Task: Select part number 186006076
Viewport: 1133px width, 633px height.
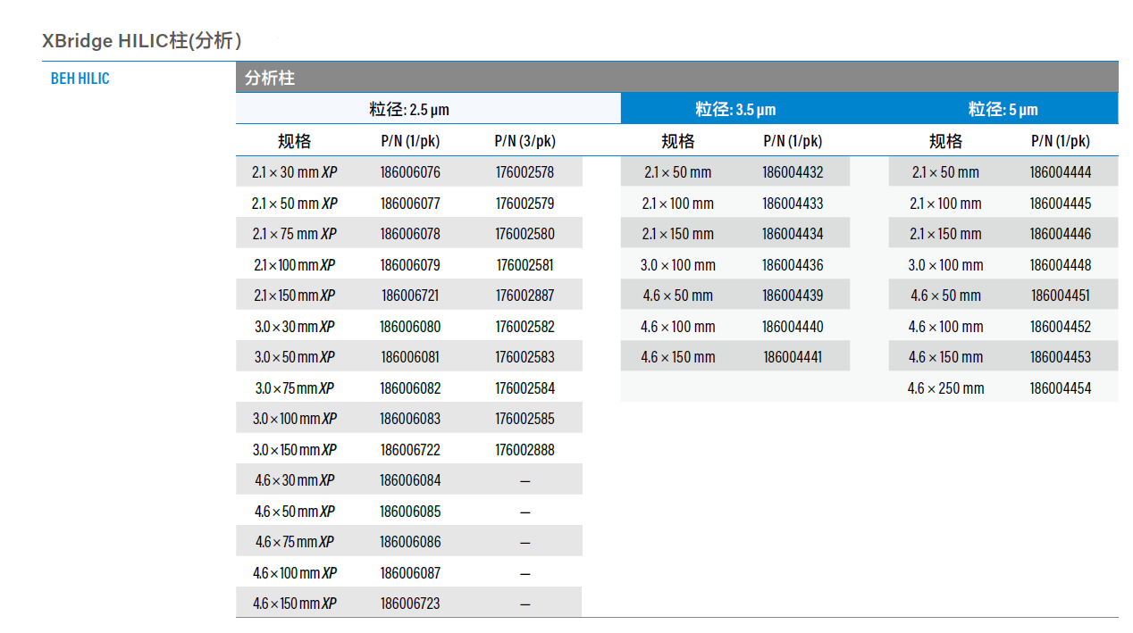Action: point(410,172)
